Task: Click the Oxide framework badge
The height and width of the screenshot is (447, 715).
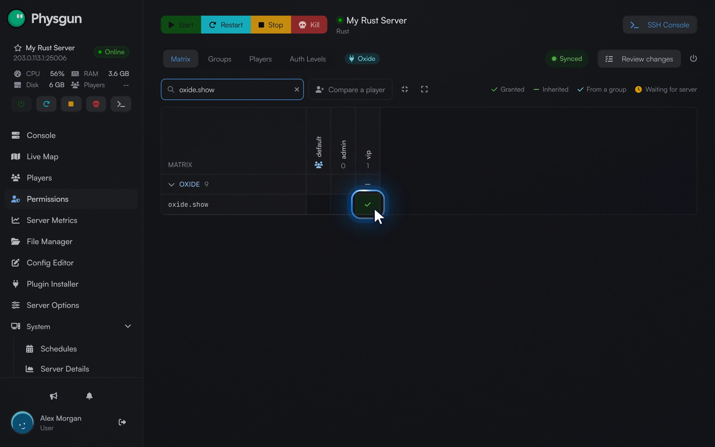Action: coord(362,59)
